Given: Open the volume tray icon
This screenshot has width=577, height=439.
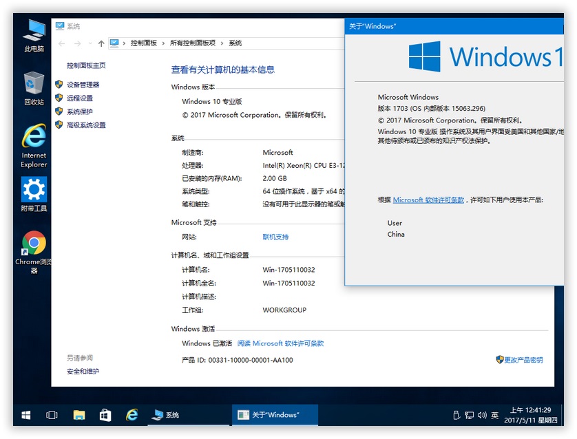Looking at the screenshot, I should click(482, 415).
